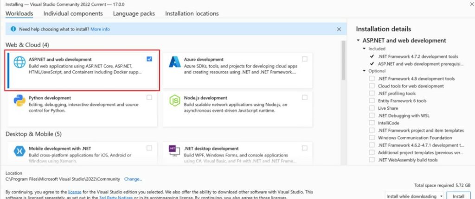This screenshot has height=199, width=475.
Task: Enable Entity Framework 6 tools option
Action: tap(372, 101)
